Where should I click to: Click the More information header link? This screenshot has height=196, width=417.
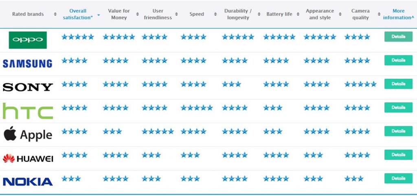point(398,14)
